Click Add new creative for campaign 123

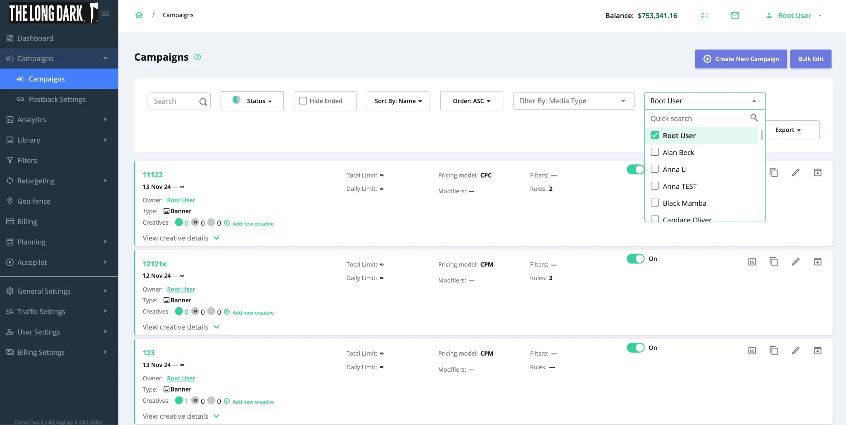[253, 401]
